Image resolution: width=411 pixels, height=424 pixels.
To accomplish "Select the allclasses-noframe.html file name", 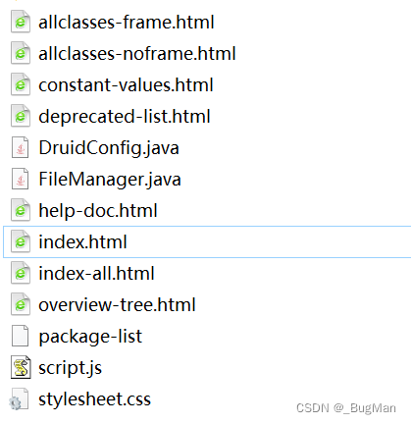I will (x=137, y=54).
